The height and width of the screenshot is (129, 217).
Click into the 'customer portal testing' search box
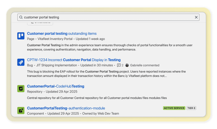(x=105, y=17)
